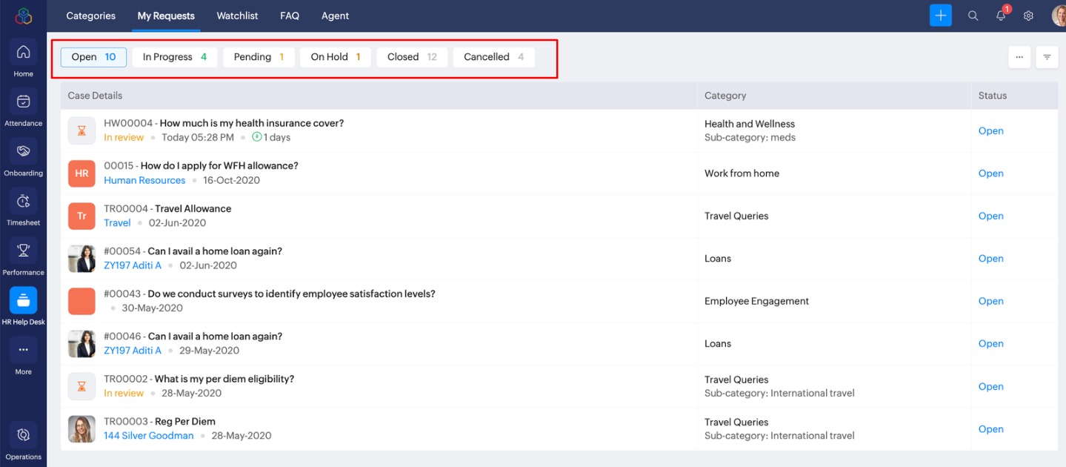This screenshot has width=1066, height=467.
Task: Select the Performance trophy icon
Action: pyautogui.click(x=23, y=251)
